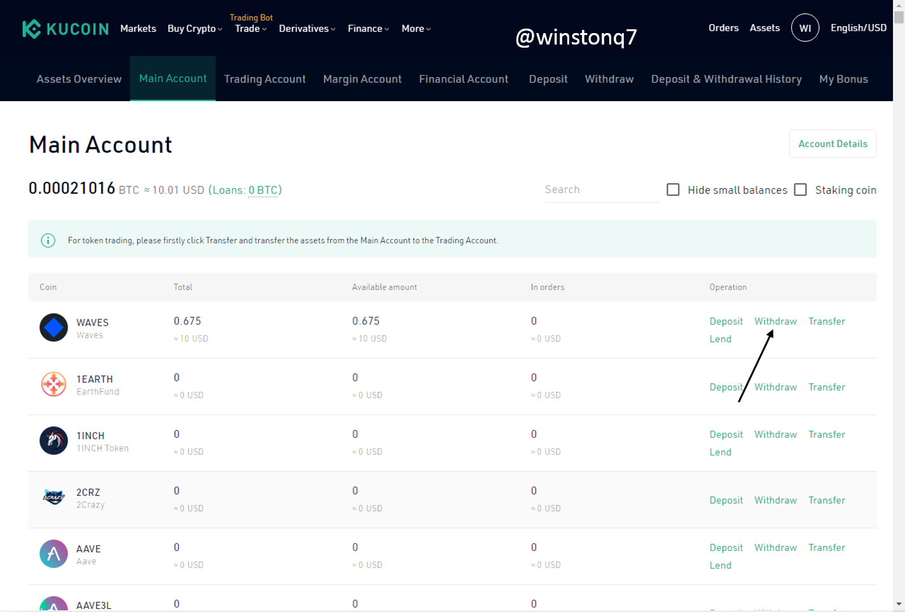Click Withdraw for 1EARTH
This screenshot has height=612, width=905.
(x=775, y=387)
